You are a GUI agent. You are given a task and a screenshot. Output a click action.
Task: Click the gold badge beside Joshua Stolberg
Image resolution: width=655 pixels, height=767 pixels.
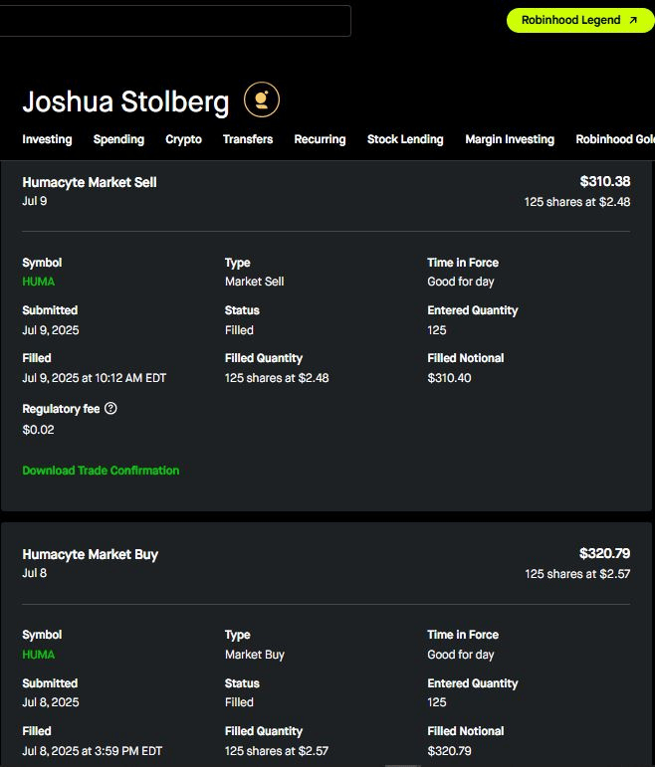point(262,99)
